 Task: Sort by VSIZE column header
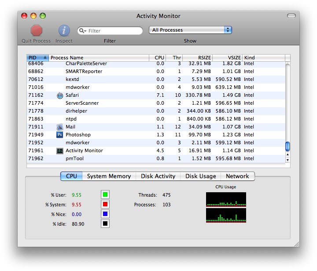[228, 58]
